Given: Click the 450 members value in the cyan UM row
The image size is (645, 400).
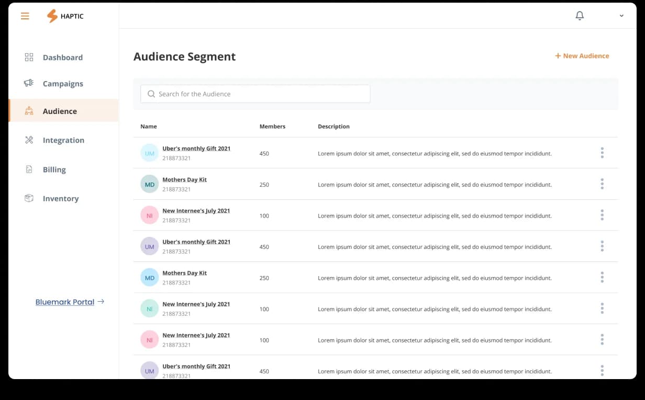Looking at the screenshot, I should [x=264, y=154].
